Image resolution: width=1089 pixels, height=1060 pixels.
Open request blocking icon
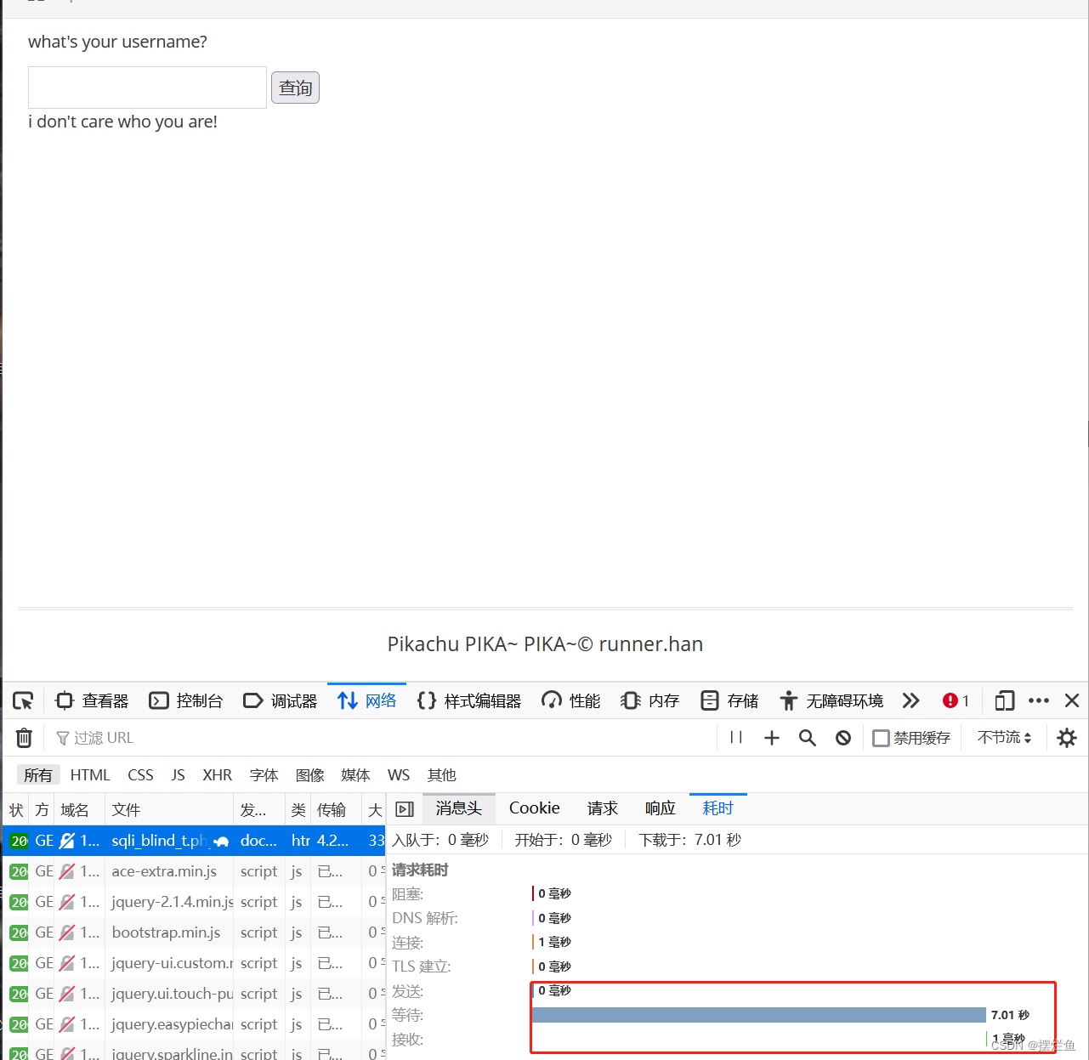(842, 738)
